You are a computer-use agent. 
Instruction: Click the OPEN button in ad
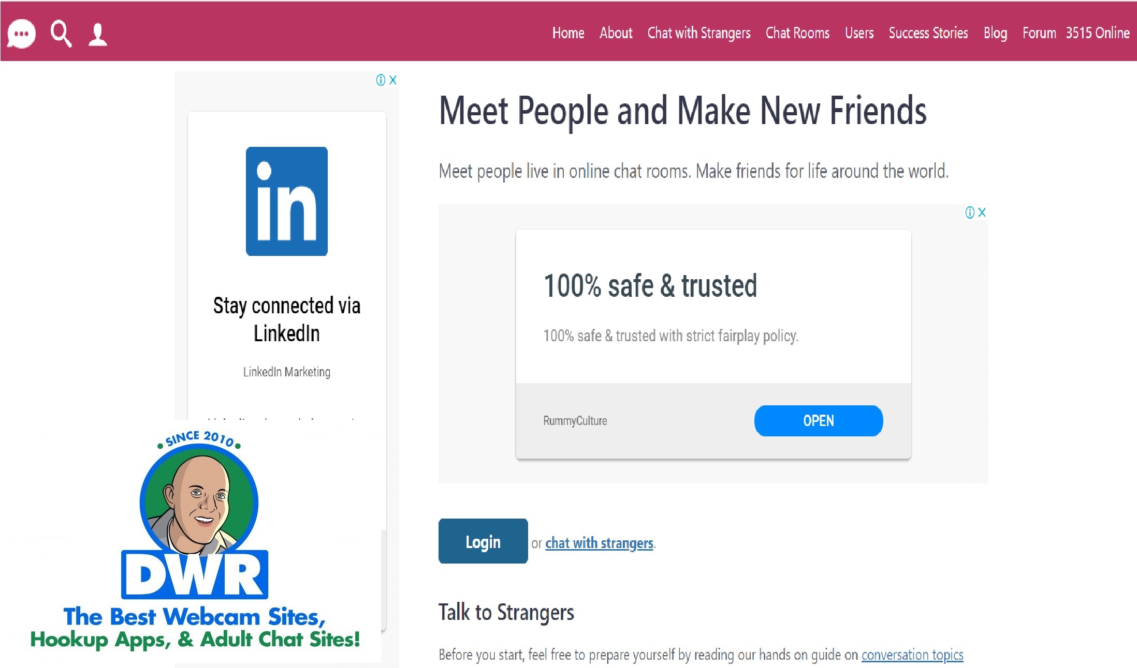pyautogui.click(x=819, y=421)
